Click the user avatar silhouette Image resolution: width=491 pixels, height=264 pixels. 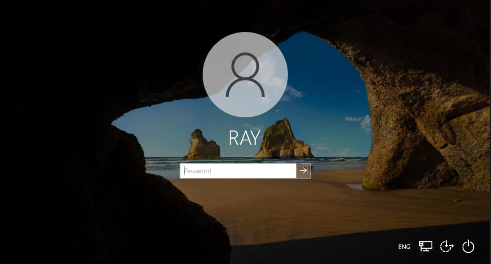(x=245, y=75)
